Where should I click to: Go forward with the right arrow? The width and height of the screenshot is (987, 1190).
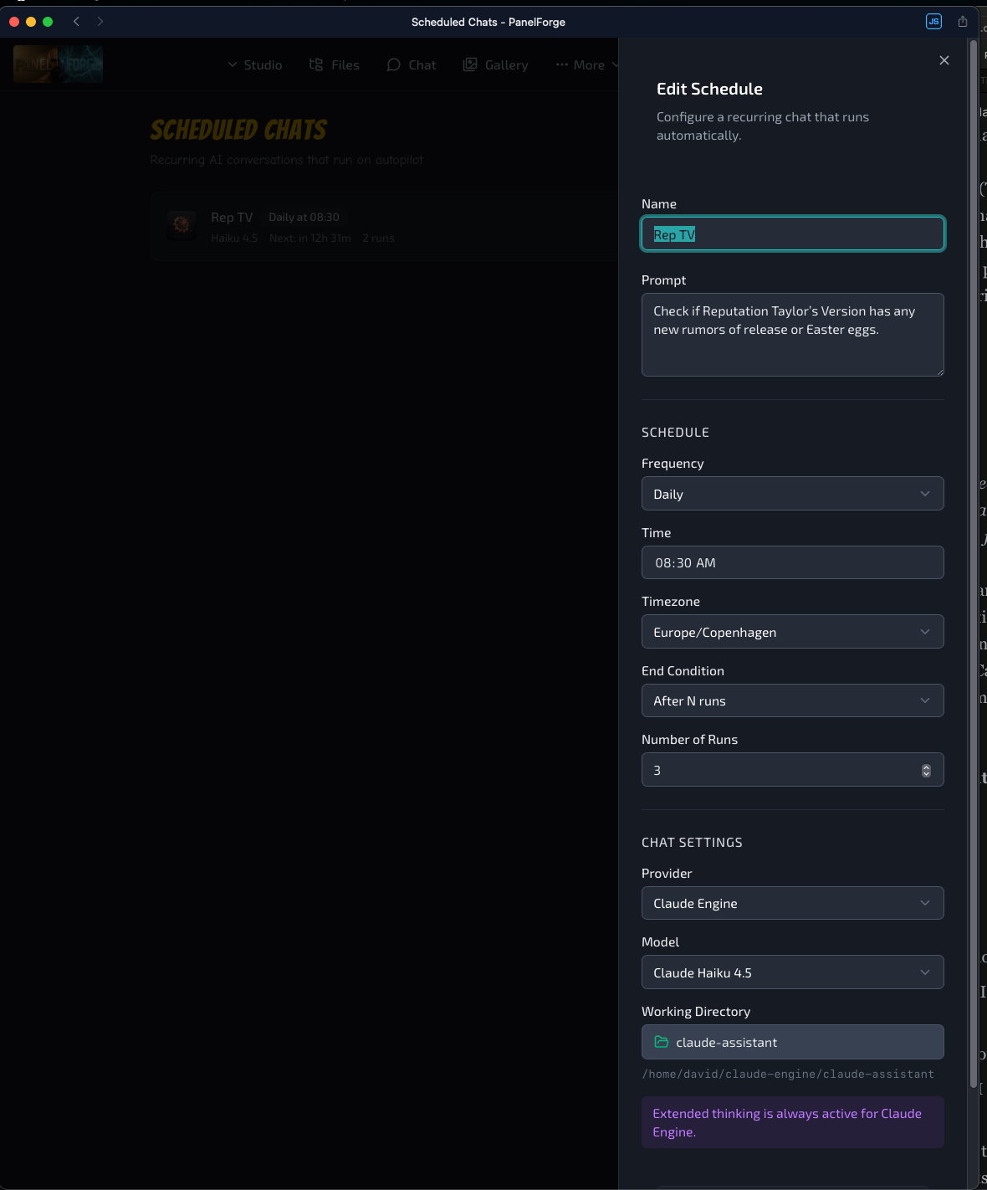(100, 22)
